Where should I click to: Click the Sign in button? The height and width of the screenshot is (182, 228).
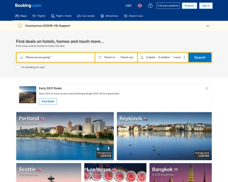206,5
